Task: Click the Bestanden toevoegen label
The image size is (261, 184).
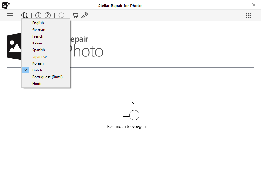Action: (127, 127)
